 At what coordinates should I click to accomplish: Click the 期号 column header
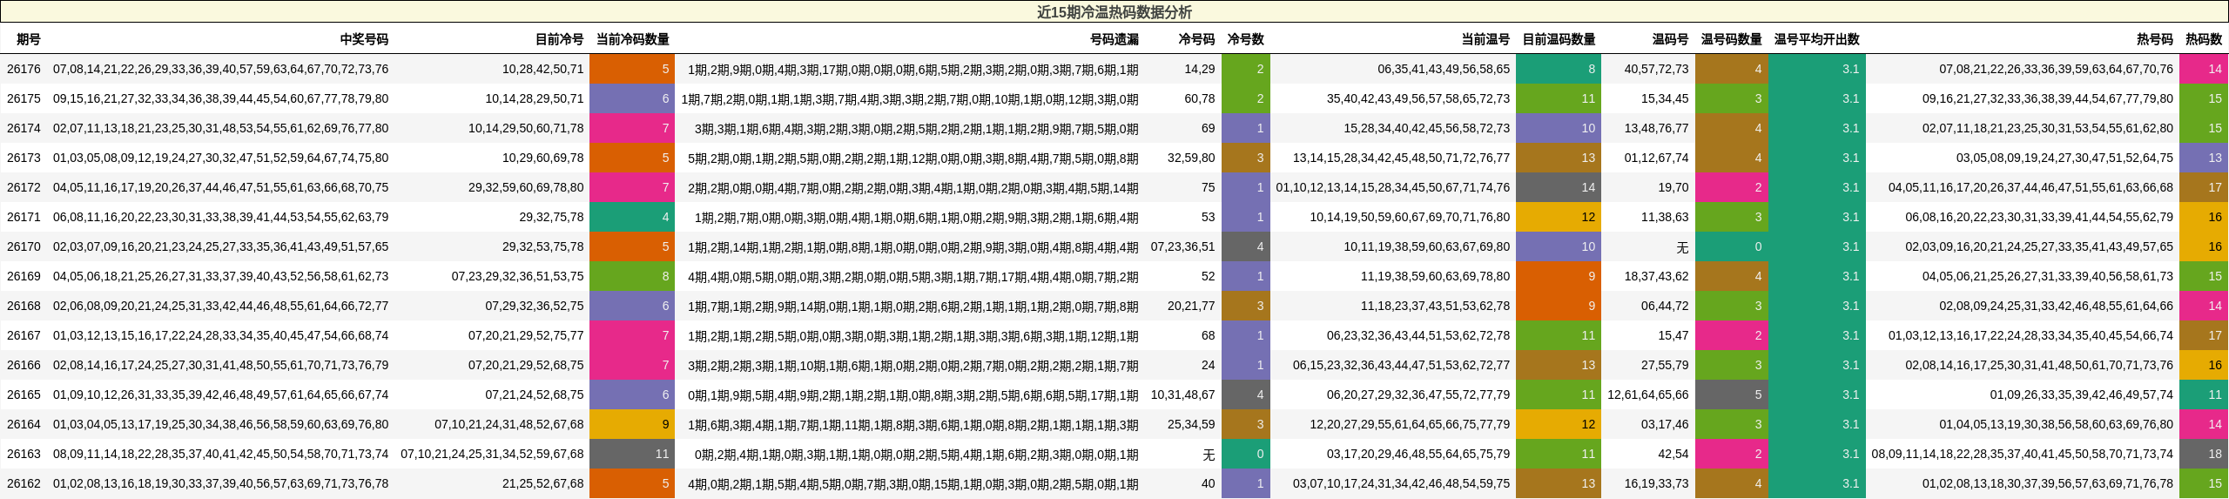(29, 39)
